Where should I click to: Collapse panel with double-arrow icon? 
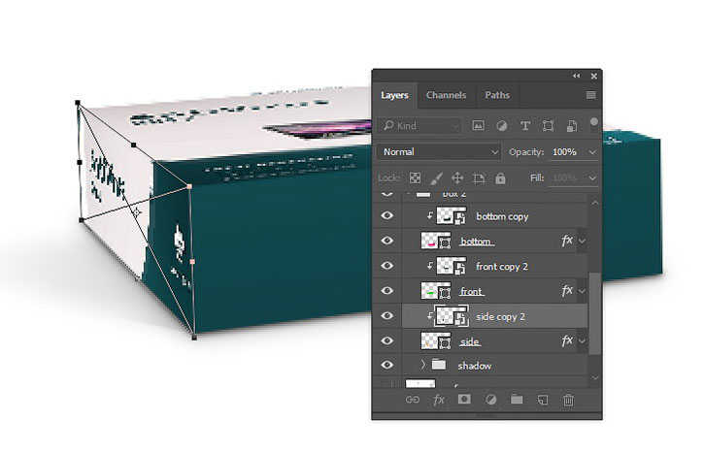click(x=577, y=77)
